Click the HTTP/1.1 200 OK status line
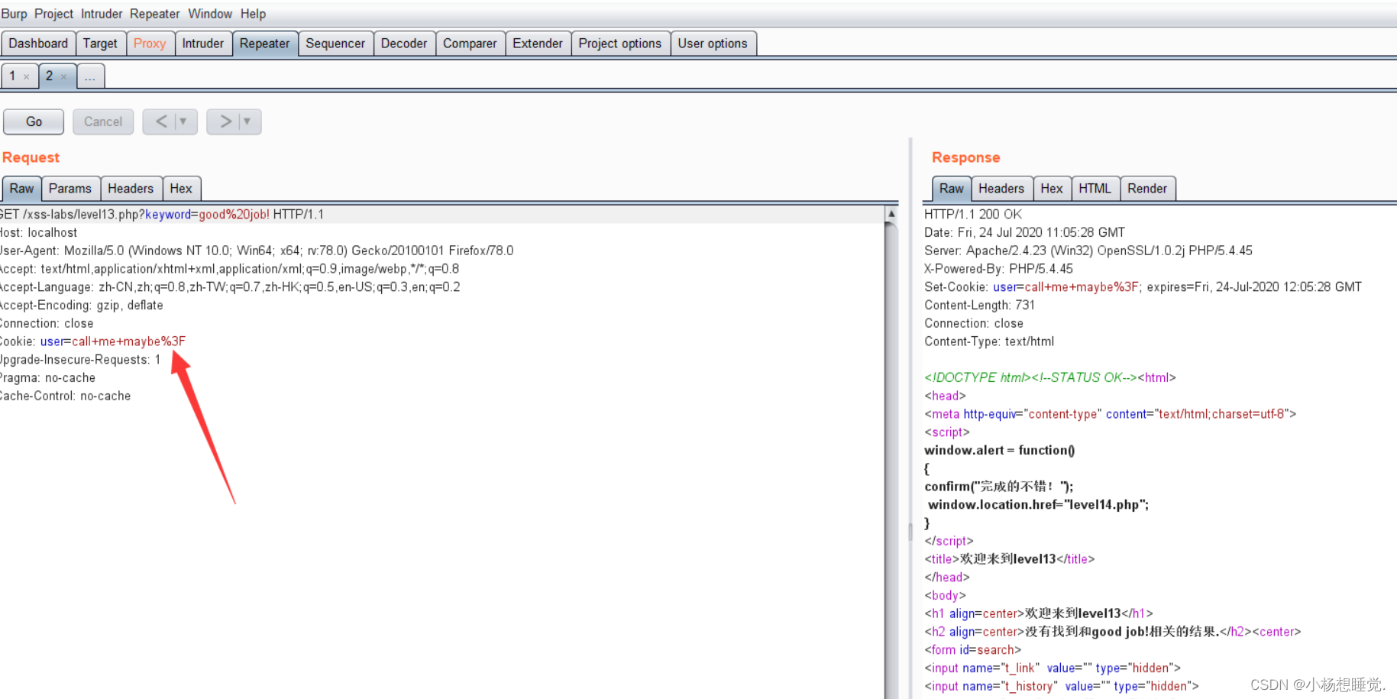Screen dimensions: 1397x699 click(x=973, y=215)
